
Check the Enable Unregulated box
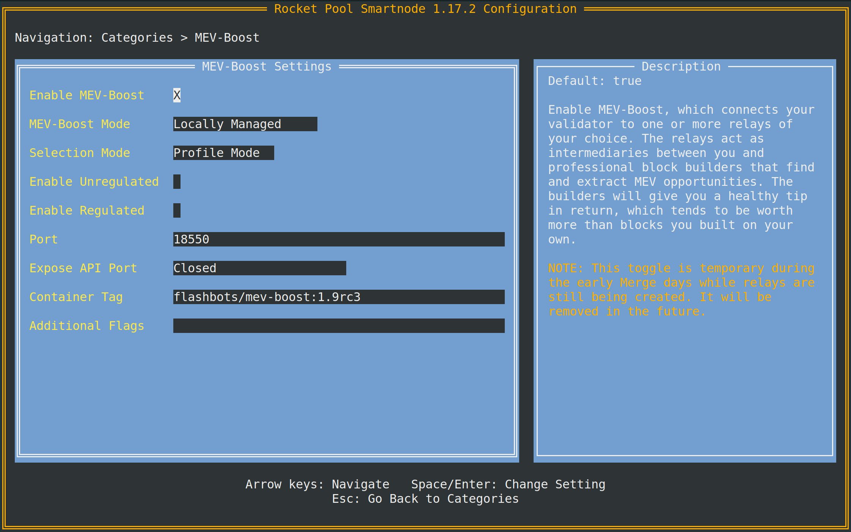point(177,182)
